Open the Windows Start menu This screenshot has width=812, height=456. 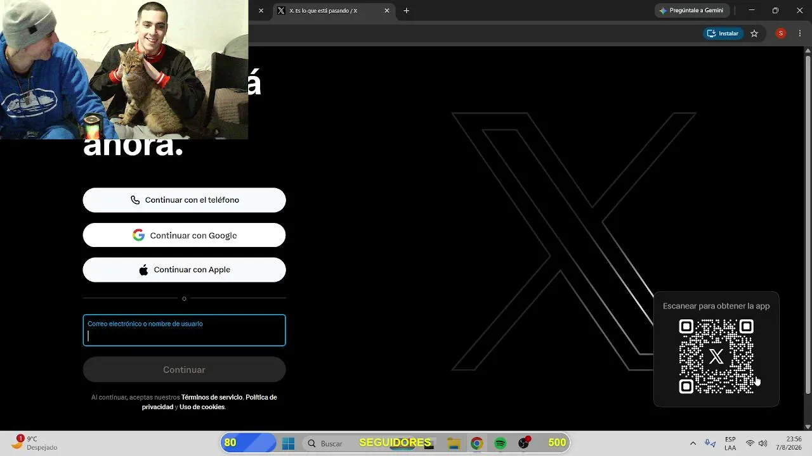pos(288,443)
